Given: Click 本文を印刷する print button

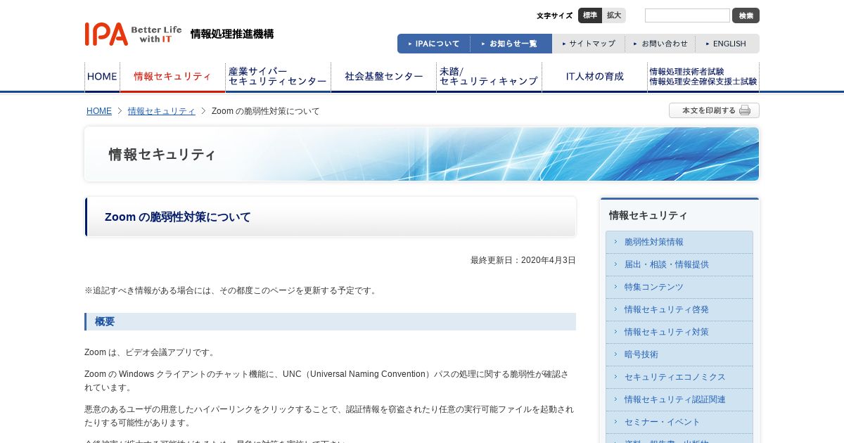Looking at the screenshot, I should (x=714, y=110).
